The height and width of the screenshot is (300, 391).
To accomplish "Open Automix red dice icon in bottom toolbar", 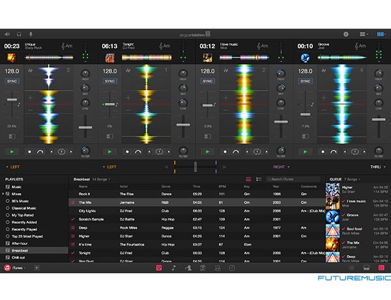I will [x=159, y=268].
